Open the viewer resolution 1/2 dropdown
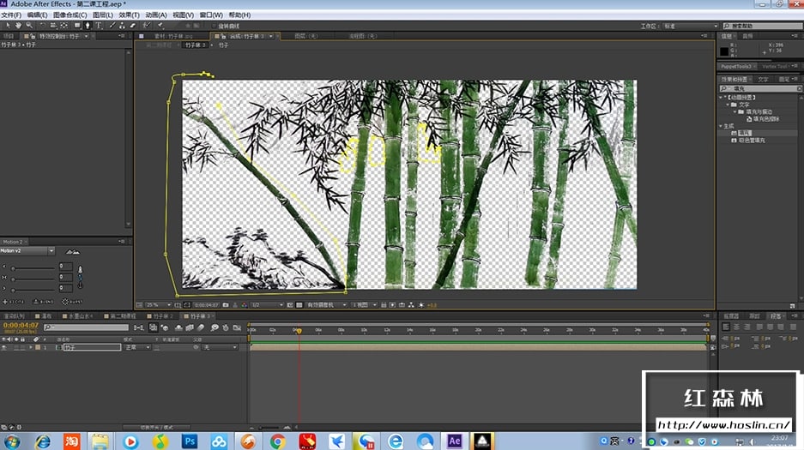This screenshot has height=450, width=804. click(x=267, y=305)
